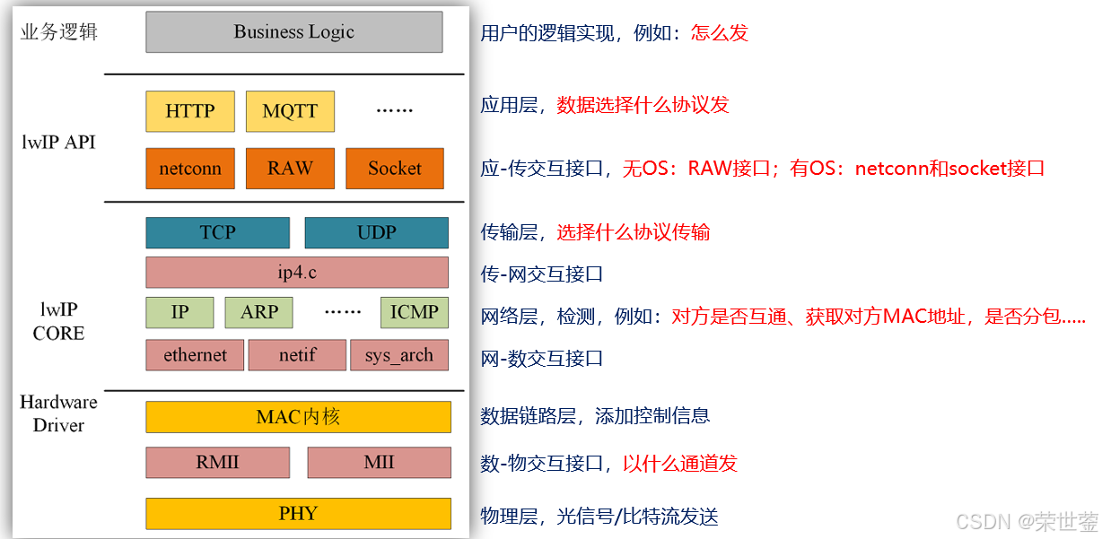Viewport: 1102px width, 539px height.
Task: Click the ellipsis between ARP and ICMP
Action: click(x=343, y=312)
